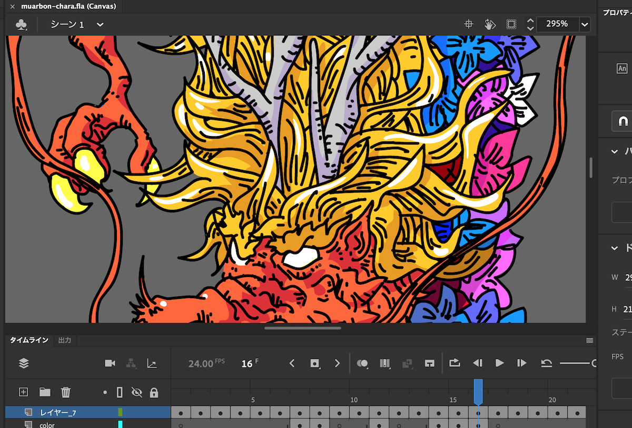Toggle show or hide all layers
632x428 pixels.
[137, 392]
